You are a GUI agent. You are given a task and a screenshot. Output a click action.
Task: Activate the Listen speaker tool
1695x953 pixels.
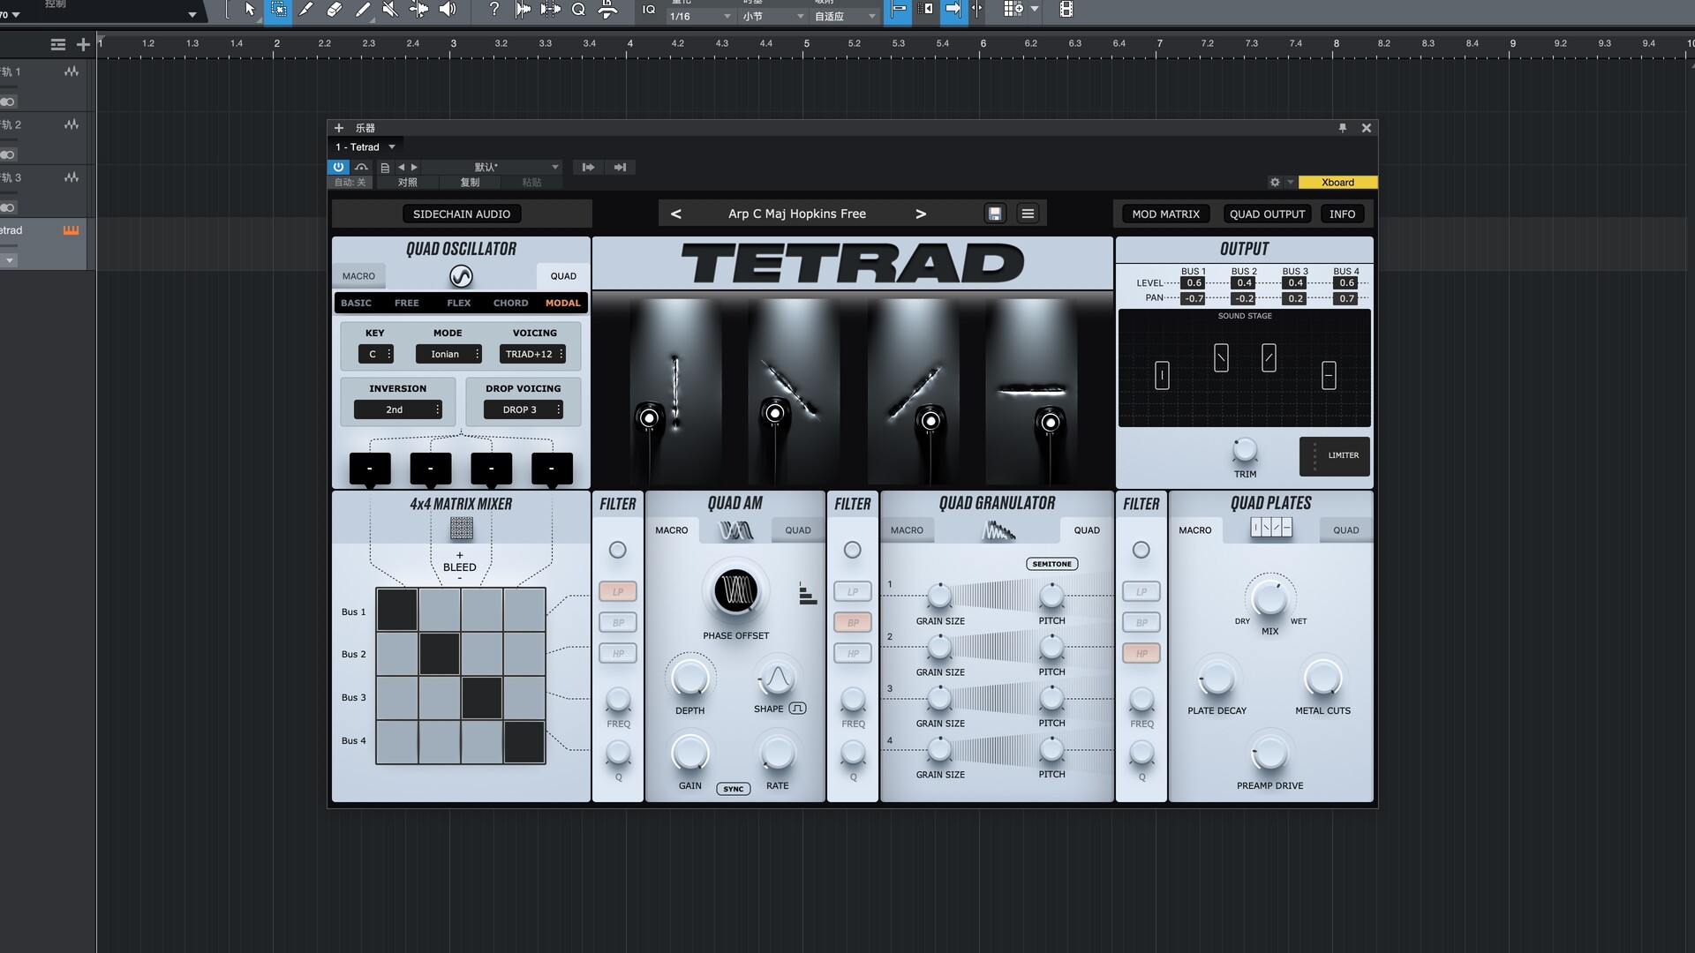pos(448,9)
